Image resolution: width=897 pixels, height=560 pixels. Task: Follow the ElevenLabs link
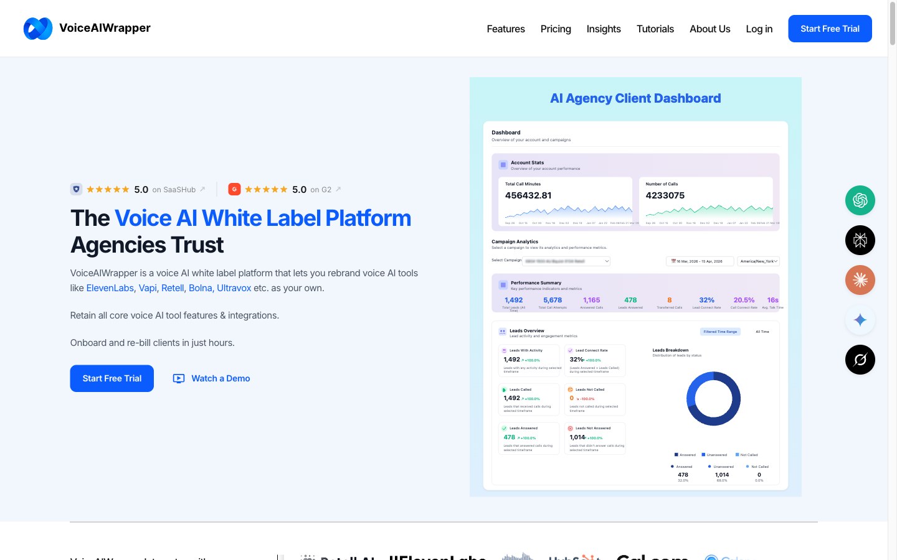[110, 288]
